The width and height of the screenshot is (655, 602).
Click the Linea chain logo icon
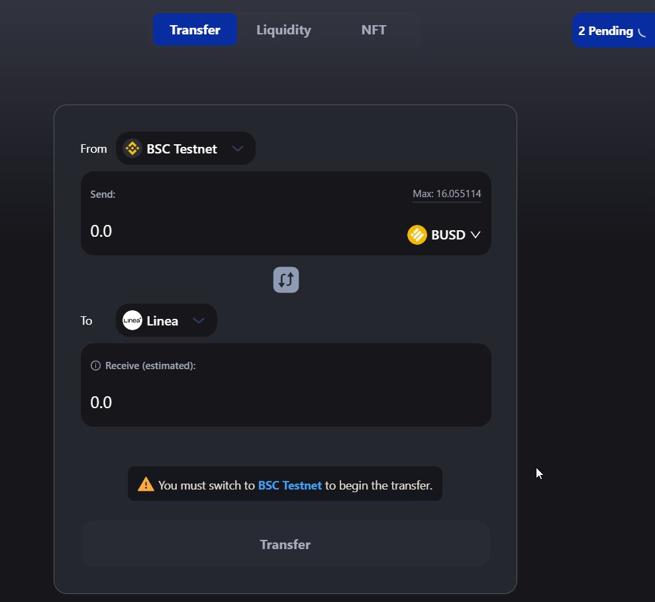coord(132,320)
